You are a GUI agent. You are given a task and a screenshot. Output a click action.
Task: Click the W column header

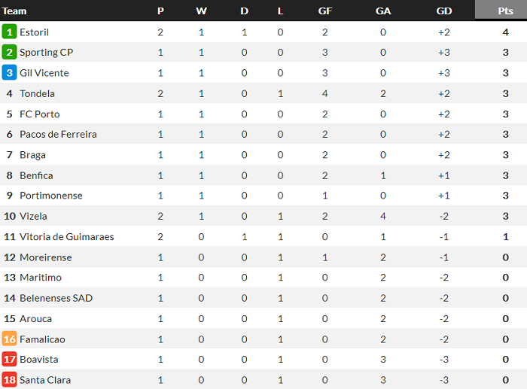[201, 11]
